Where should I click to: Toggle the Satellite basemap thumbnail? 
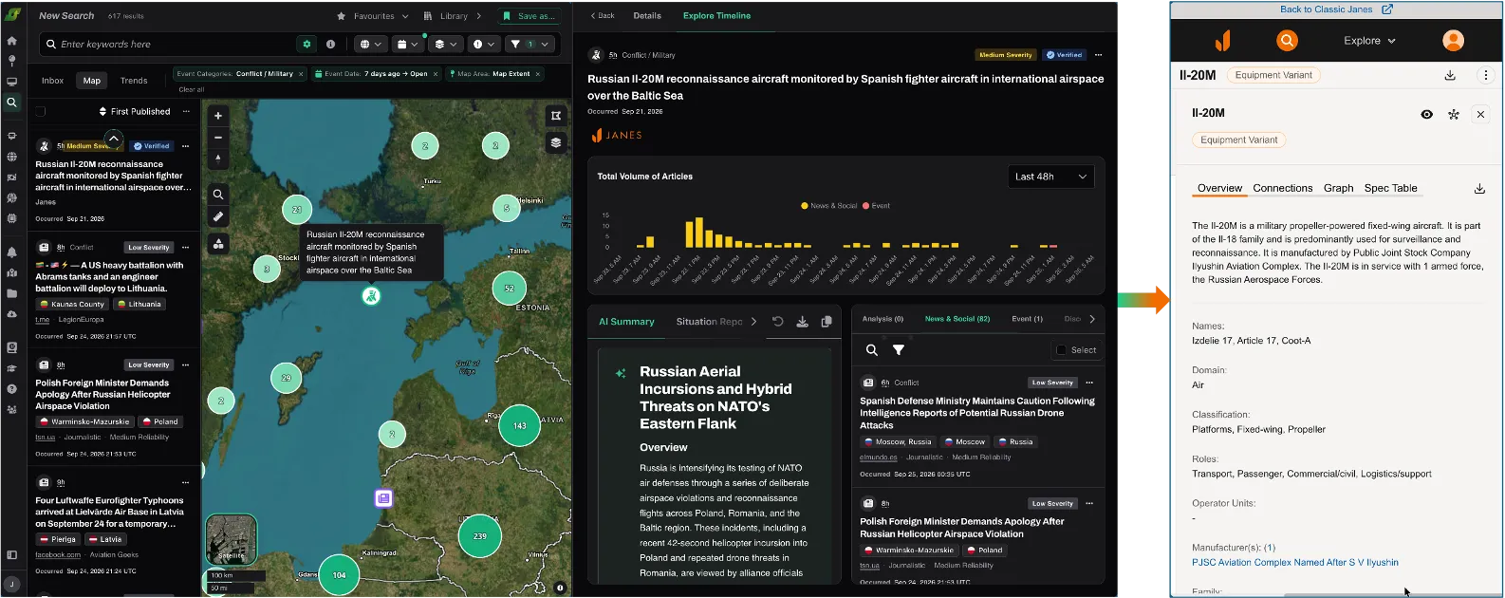pyautogui.click(x=232, y=539)
